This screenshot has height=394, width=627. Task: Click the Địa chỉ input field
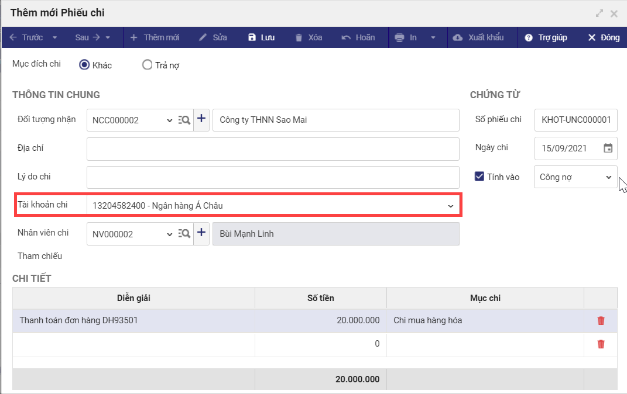[273, 149]
